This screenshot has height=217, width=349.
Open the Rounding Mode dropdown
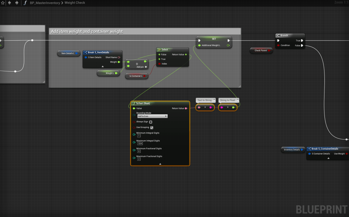pos(152,116)
